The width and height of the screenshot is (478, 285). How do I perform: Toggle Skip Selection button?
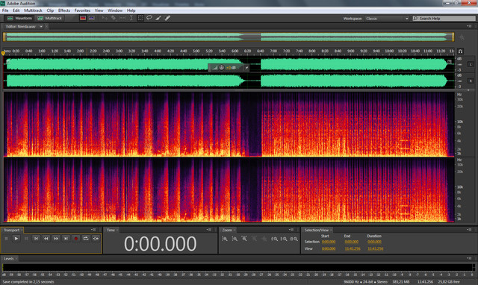[96, 239]
